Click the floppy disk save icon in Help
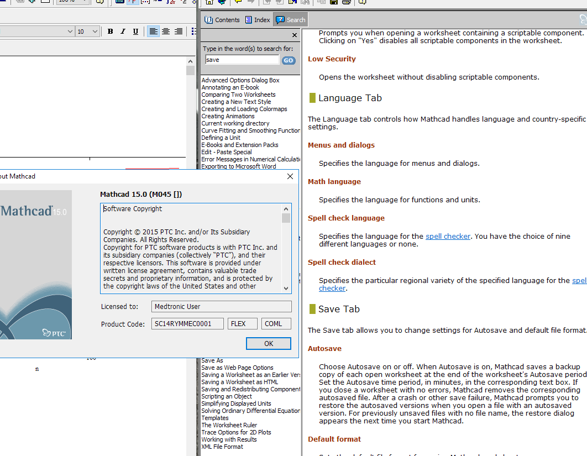The width and height of the screenshot is (587, 456). [x=334, y=2]
